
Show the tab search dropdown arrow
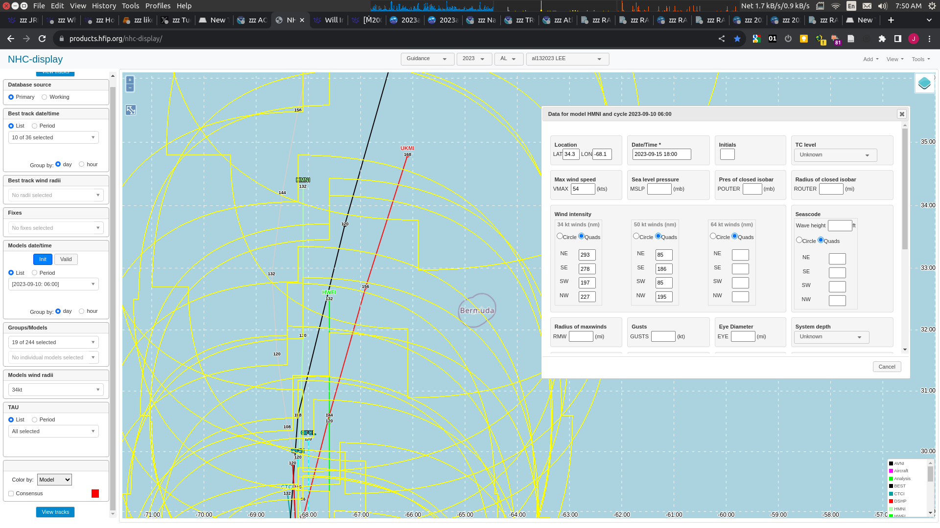click(929, 20)
